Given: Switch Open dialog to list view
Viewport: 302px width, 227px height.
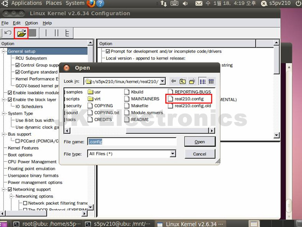Looking at the screenshot, I should click(x=202, y=81).
